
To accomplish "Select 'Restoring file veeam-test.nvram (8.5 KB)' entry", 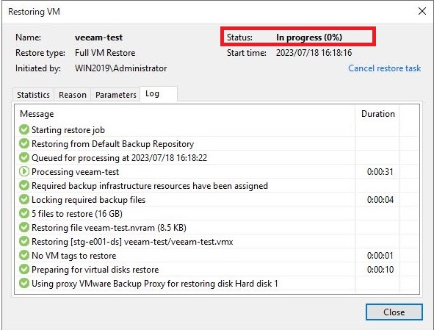I will coord(217,228).
